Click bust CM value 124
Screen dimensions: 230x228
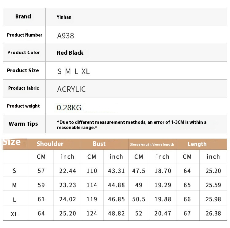(92, 214)
